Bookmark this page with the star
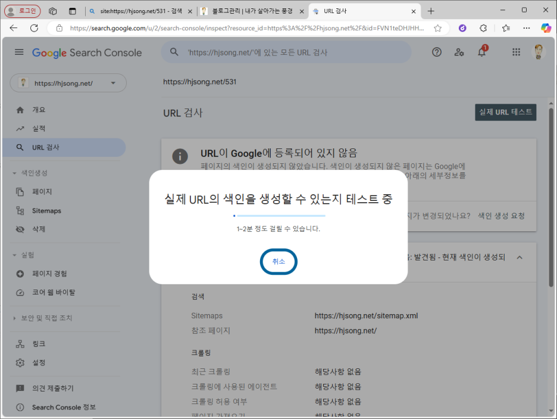Image resolution: width=557 pixels, height=419 pixels. click(x=437, y=28)
